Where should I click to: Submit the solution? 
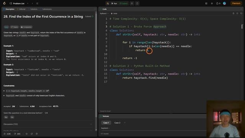[x=124, y=3]
